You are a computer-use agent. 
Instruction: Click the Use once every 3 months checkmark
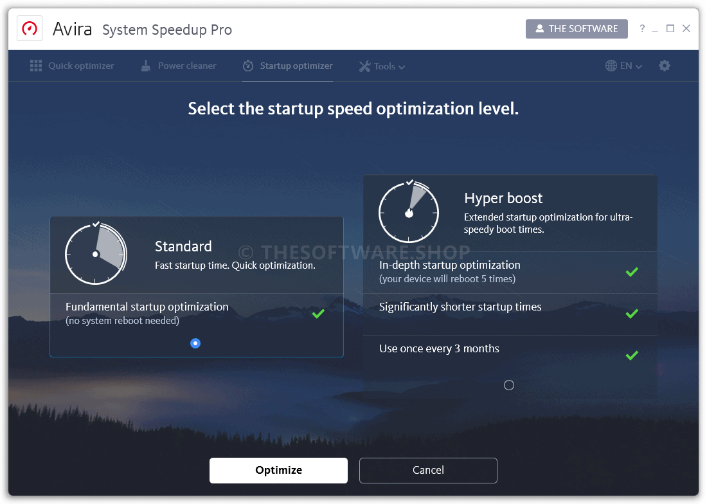tap(632, 355)
